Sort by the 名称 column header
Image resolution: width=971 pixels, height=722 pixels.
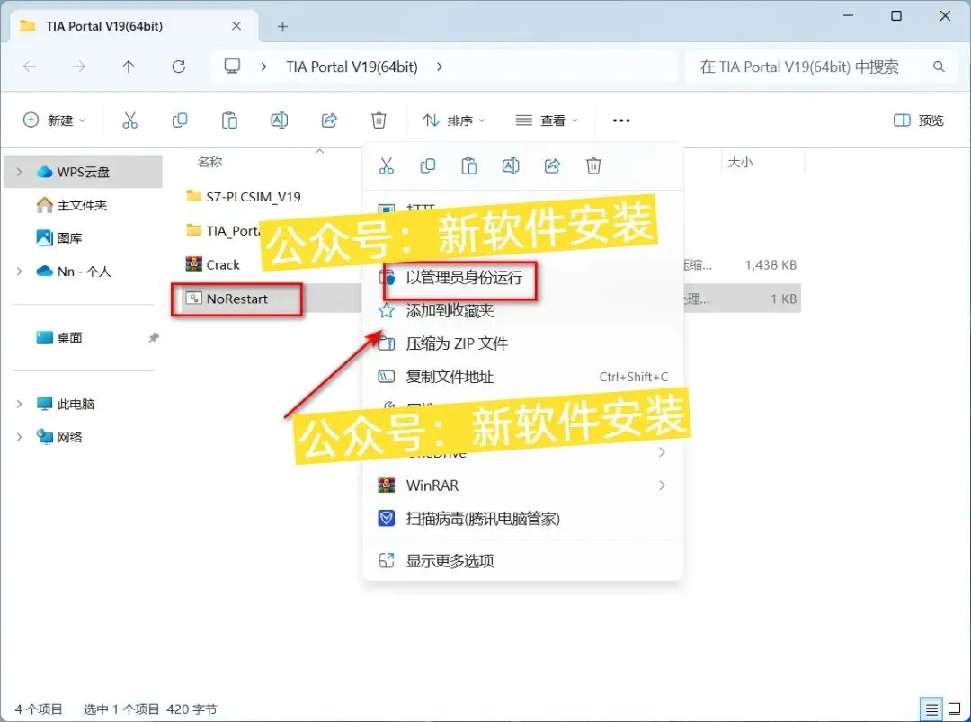pos(209,162)
